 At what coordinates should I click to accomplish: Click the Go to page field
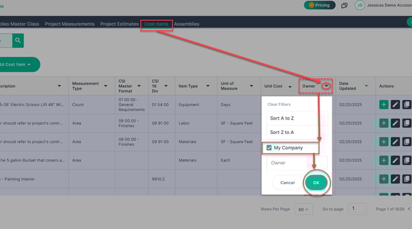358,209
